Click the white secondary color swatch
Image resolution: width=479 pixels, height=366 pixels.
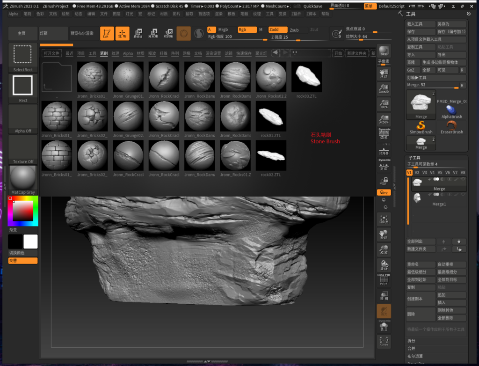[30, 242]
